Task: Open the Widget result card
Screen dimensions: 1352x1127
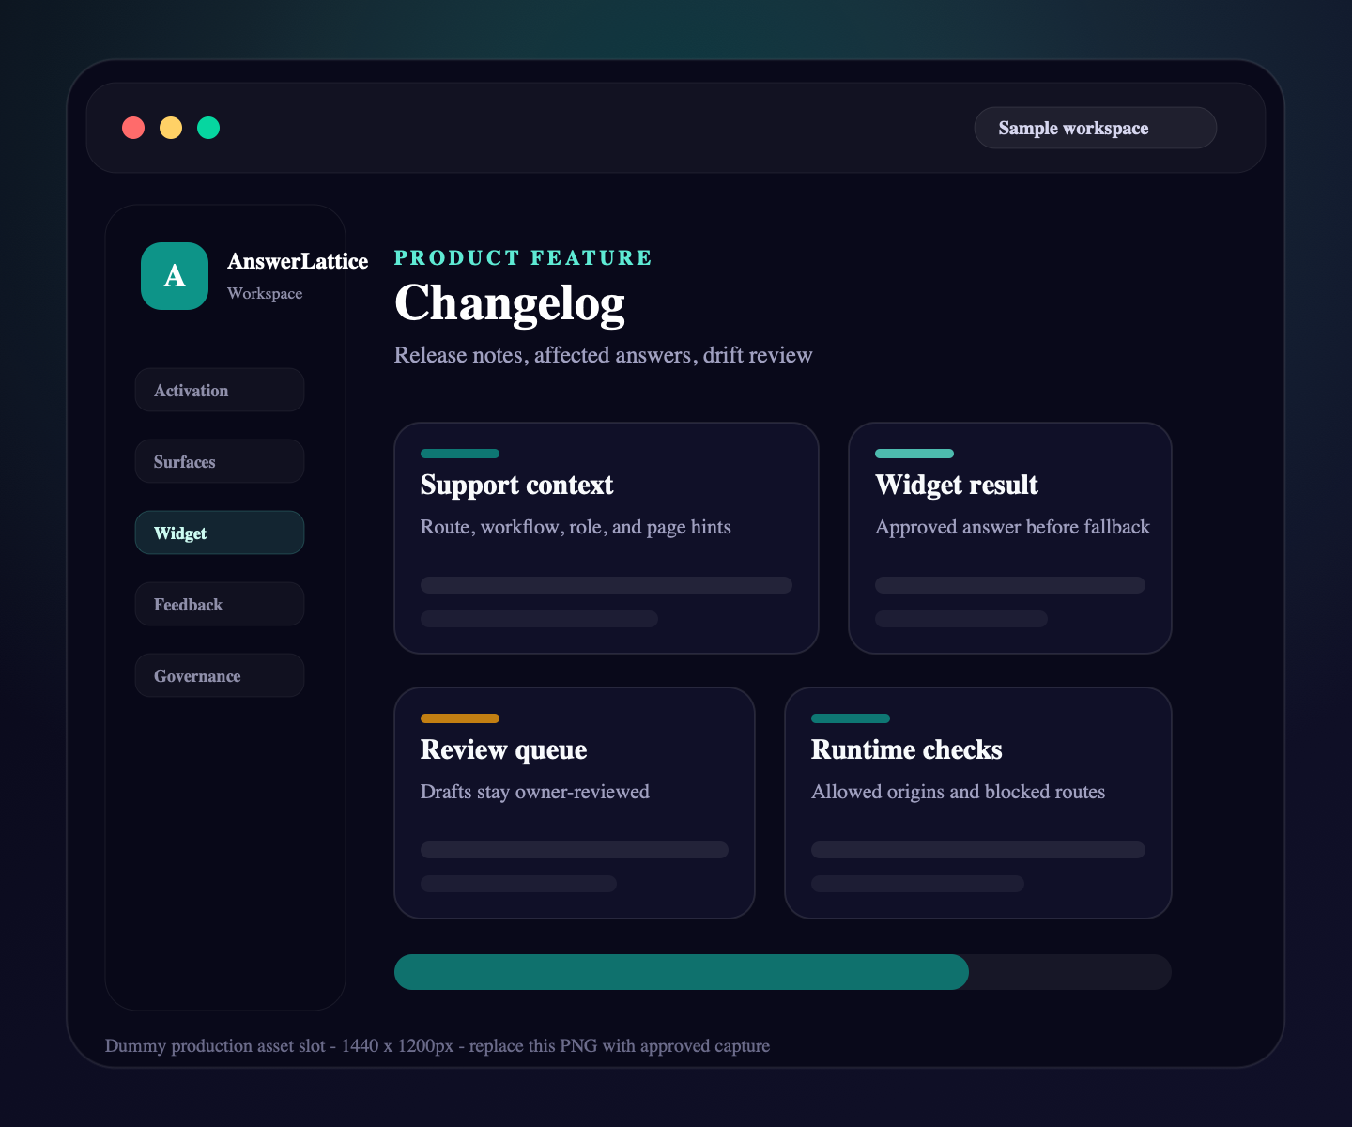Action: pyautogui.click(x=1010, y=538)
